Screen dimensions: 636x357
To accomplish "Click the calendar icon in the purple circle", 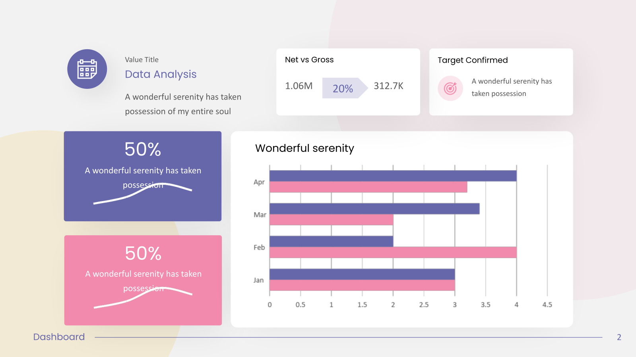I will pyautogui.click(x=87, y=69).
